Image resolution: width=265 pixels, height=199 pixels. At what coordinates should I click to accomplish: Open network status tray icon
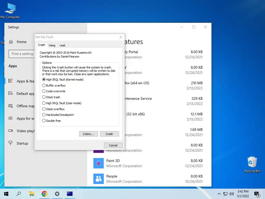[x=225, y=194]
